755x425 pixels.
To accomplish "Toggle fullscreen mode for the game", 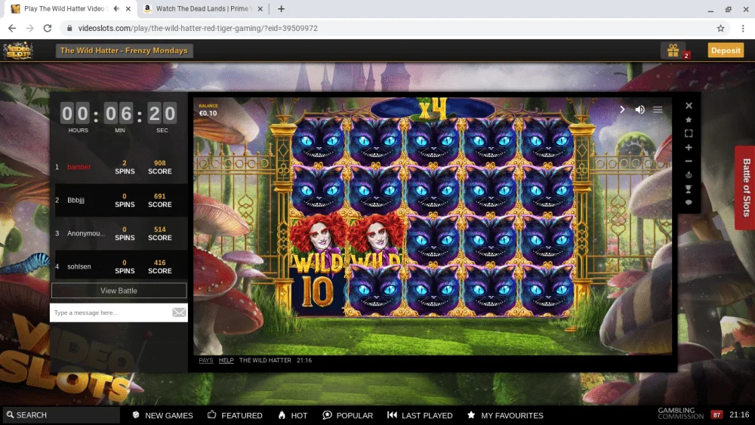I will coord(689,134).
